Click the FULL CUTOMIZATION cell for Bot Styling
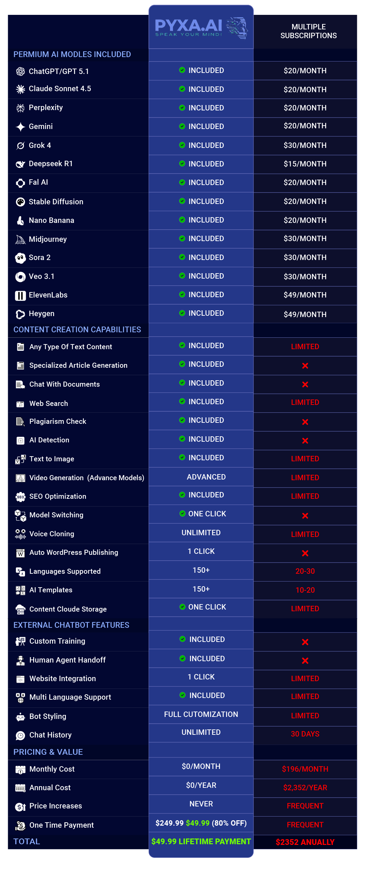This screenshot has width=365, height=878. (201, 715)
